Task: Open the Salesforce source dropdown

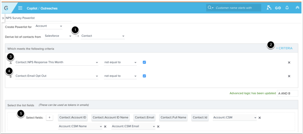Action: (x=58, y=36)
